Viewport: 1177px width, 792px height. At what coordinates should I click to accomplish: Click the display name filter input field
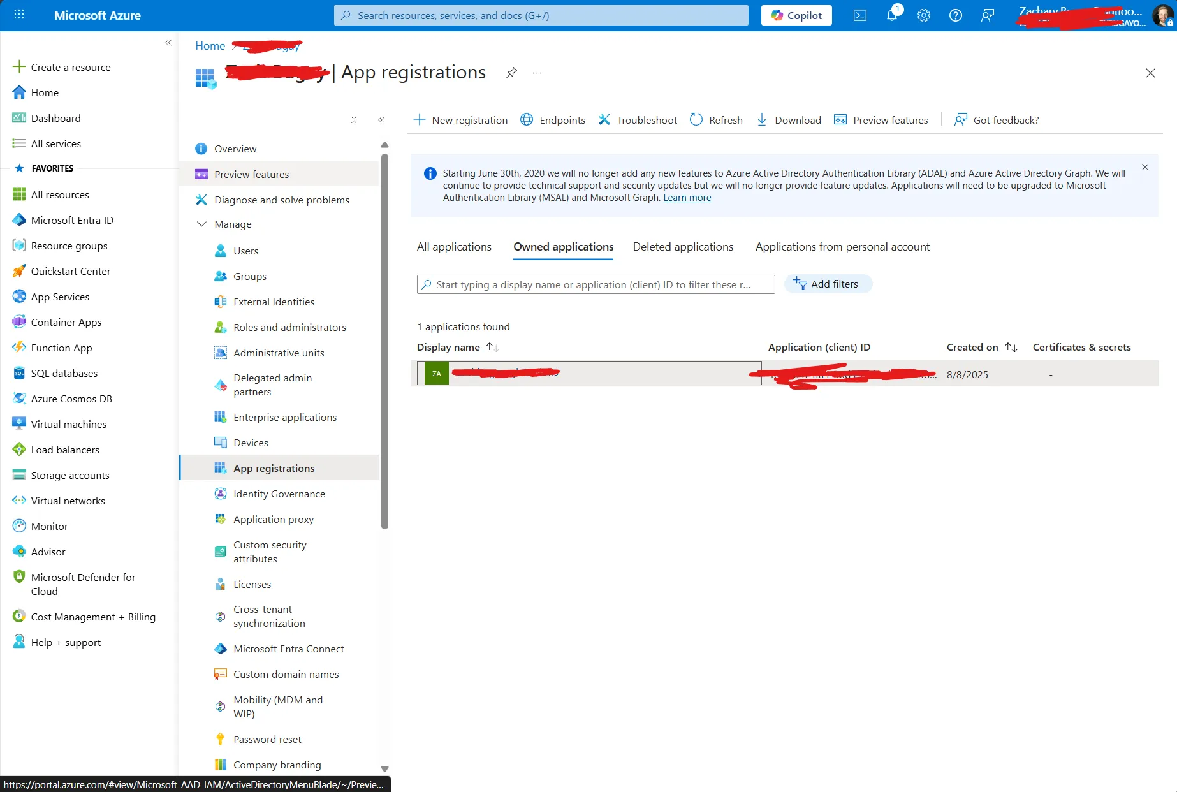pyautogui.click(x=595, y=284)
